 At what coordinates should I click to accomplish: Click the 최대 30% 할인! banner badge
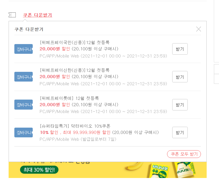(x=39, y=170)
